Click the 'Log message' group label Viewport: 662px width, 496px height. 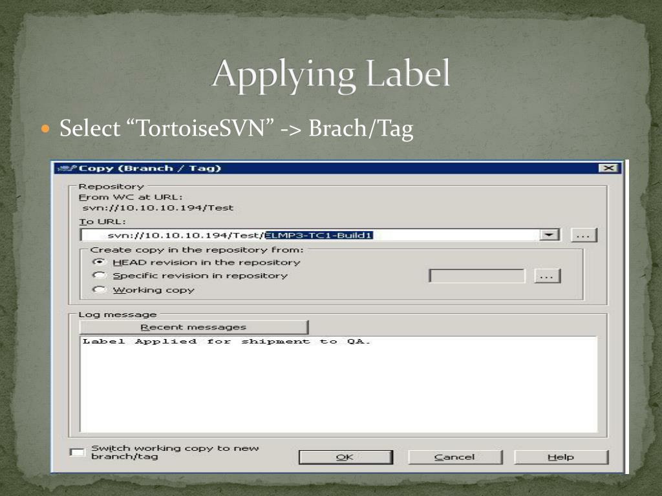point(118,315)
